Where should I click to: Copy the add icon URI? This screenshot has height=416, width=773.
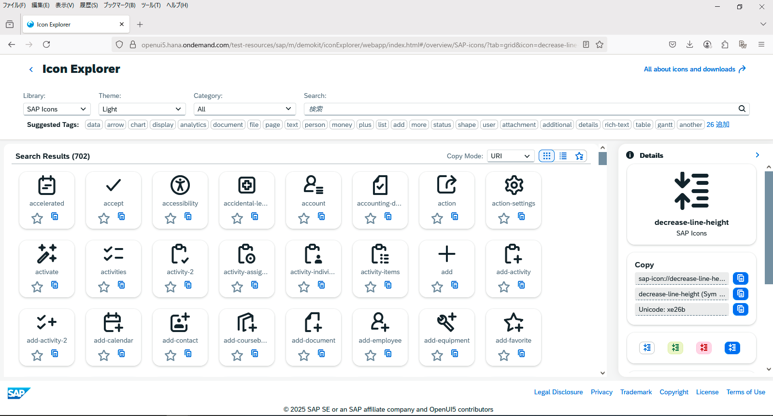[455, 285]
